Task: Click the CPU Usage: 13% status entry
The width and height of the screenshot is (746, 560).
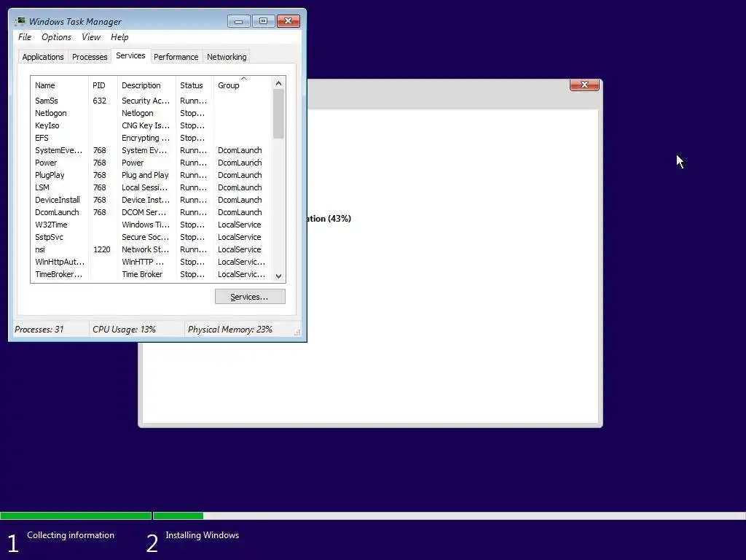Action: click(124, 329)
